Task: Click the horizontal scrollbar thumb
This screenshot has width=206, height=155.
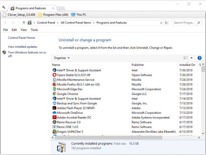Action: click(x=108, y=137)
